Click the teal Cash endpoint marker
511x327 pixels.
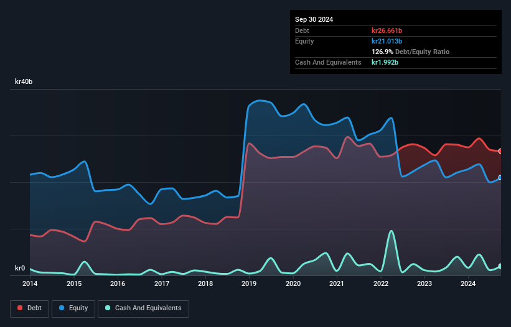point(500,266)
